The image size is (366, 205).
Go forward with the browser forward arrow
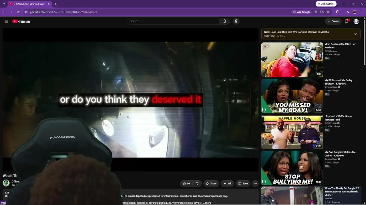(x=11, y=12)
